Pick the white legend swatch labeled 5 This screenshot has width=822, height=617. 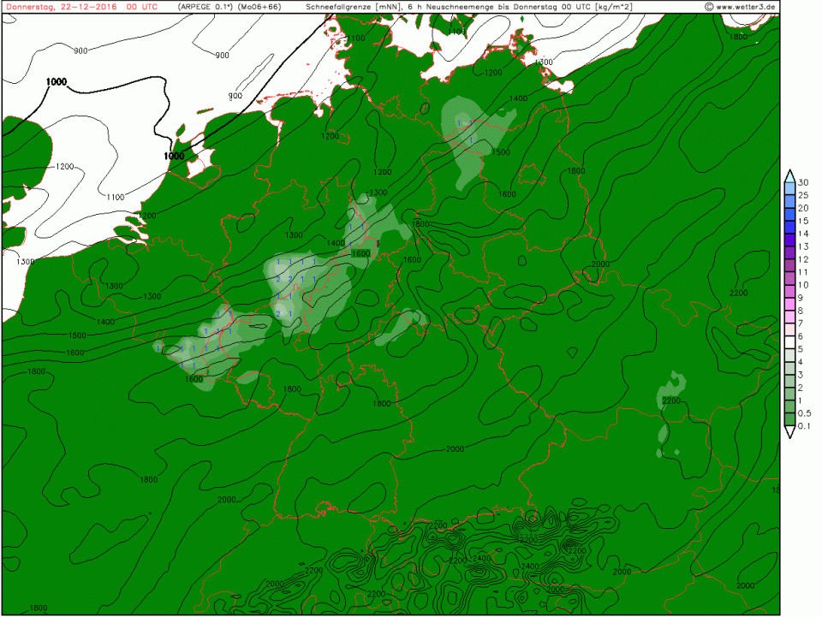789,351
